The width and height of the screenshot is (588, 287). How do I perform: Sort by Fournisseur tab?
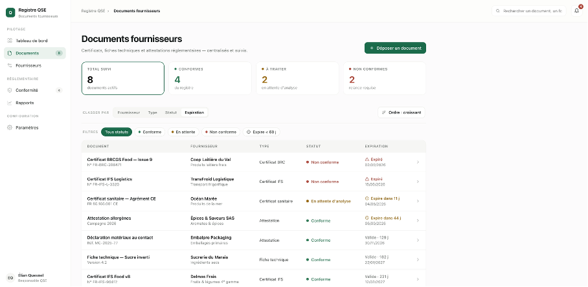coord(129,112)
